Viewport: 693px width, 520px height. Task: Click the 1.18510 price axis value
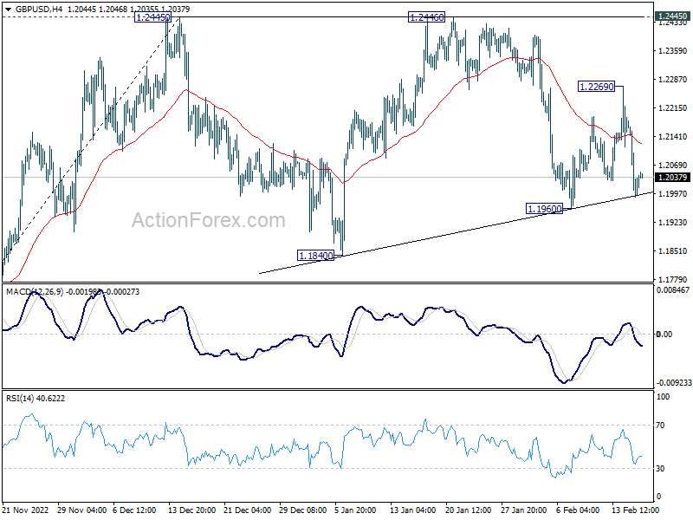(x=673, y=251)
